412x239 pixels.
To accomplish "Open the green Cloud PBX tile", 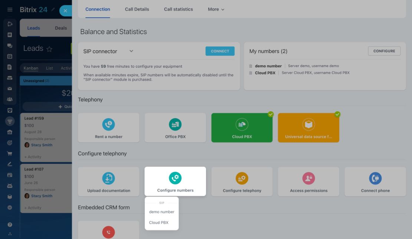I will pos(242,128).
